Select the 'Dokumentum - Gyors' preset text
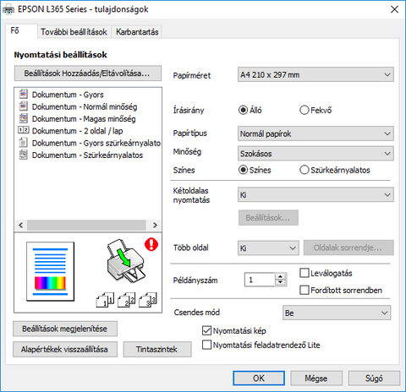Screen dimensions: 406x392 68,95
